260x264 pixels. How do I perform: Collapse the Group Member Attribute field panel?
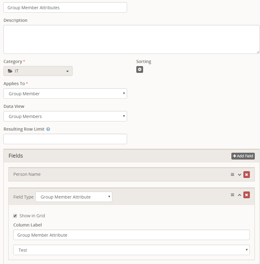[239, 195]
